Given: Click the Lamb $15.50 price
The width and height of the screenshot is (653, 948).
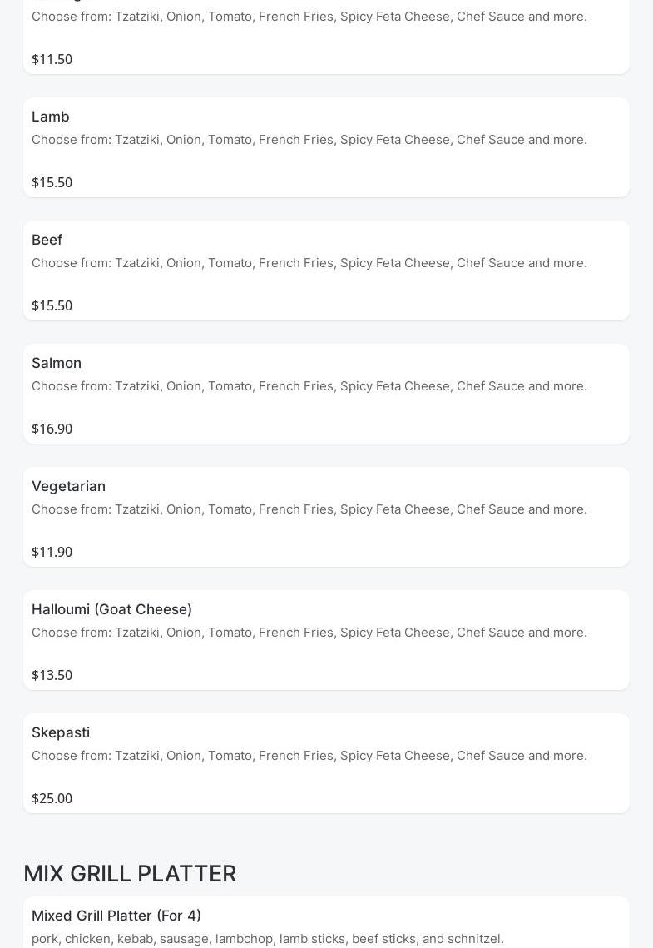Looking at the screenshot, I should tap(52, 182).
